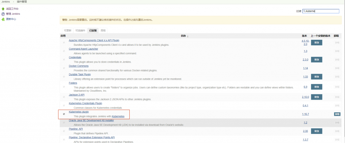Open the Docker Commons plugin link
Viewport: 345px width, 143px height.
[79, 66]
